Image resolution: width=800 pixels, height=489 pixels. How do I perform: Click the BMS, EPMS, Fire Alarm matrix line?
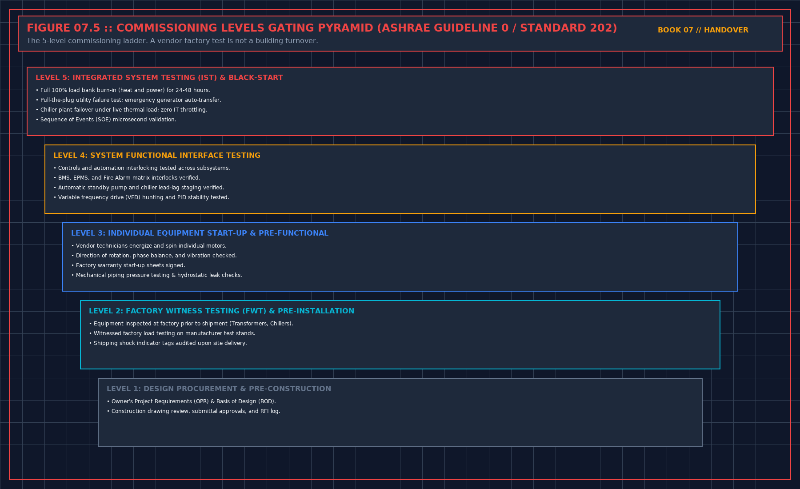click(127, 178)
